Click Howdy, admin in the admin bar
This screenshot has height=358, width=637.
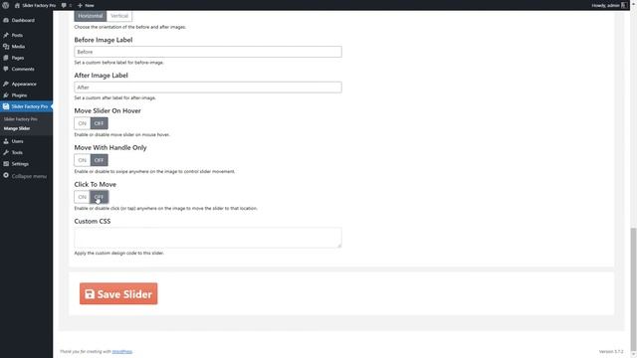click(605, 5)
